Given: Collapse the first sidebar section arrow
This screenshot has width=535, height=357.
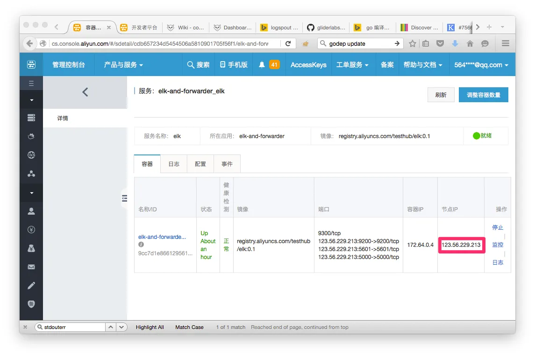Looking at the screenshot, I should point(31,100).
